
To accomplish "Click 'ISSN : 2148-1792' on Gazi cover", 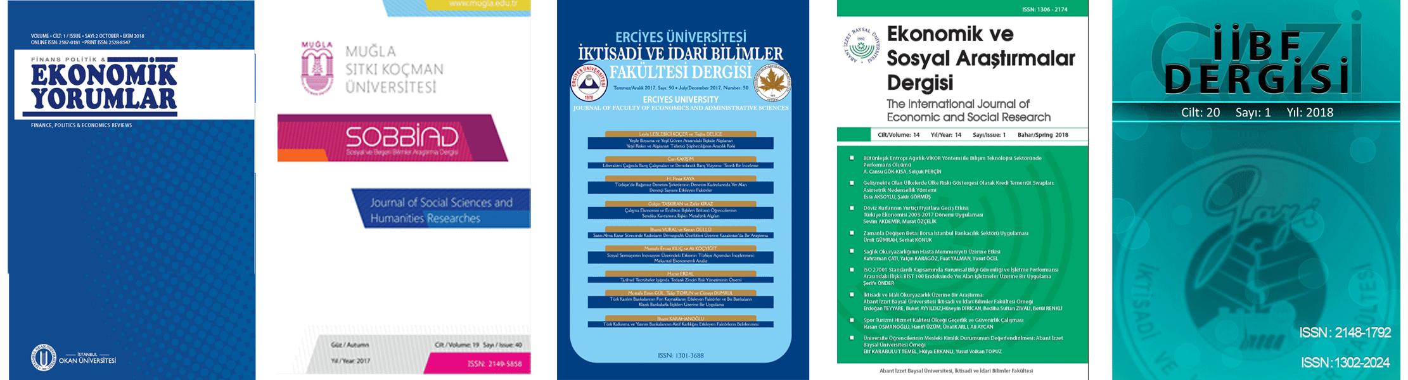I will pos(1345,332).
